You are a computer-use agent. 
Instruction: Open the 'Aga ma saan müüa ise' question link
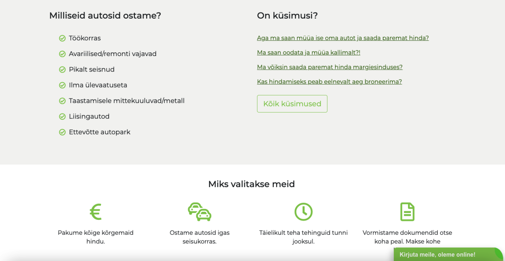coord(343,38)
